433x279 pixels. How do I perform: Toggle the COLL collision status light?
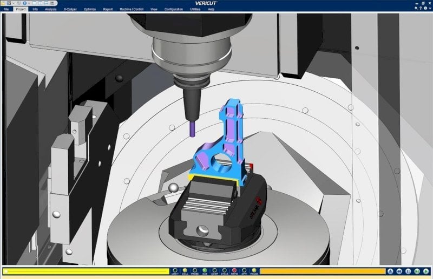coord(185,271)
